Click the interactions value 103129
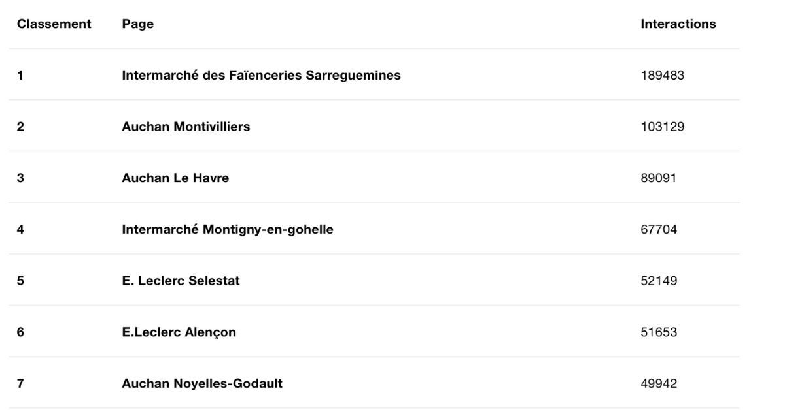This screenshot has width=785, height=410. (x=662, y=127)
